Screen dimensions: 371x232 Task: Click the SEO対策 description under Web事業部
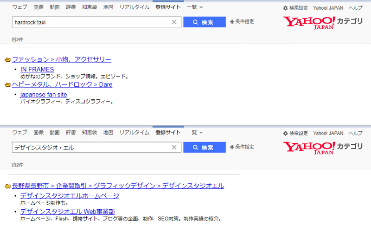[x=122, y=219]
